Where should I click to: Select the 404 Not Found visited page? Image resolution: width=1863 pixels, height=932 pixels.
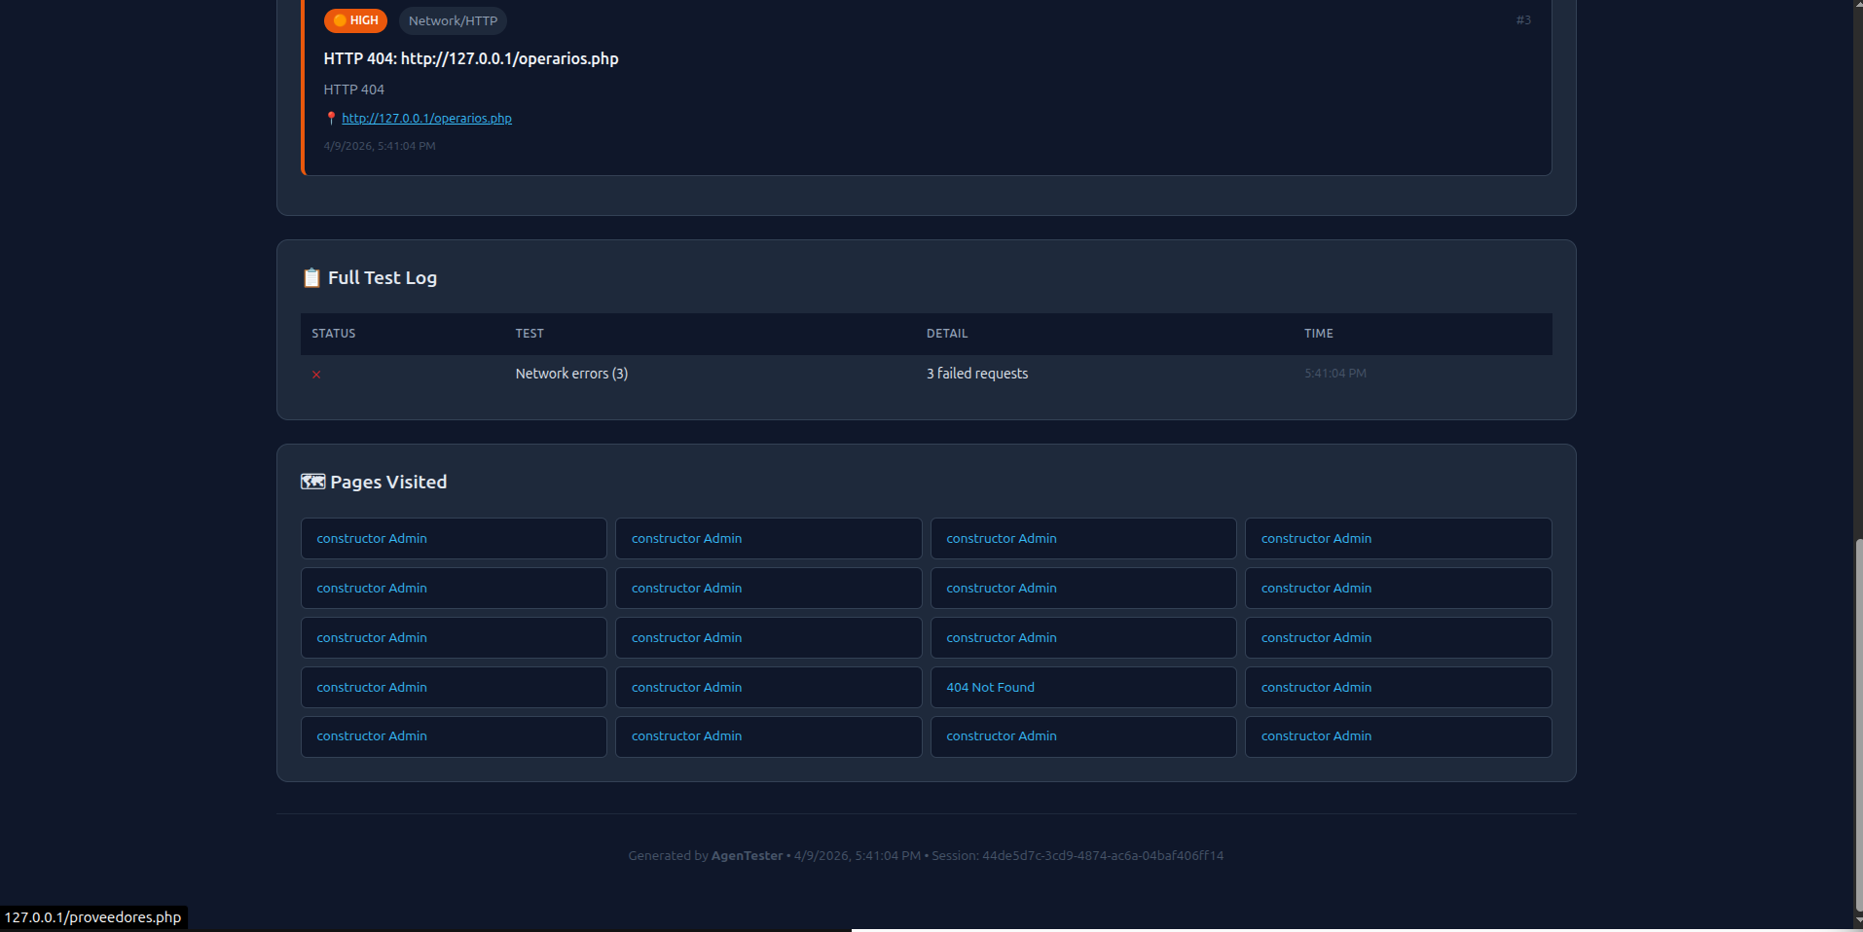pyautogui.click(x=989, y=687)
